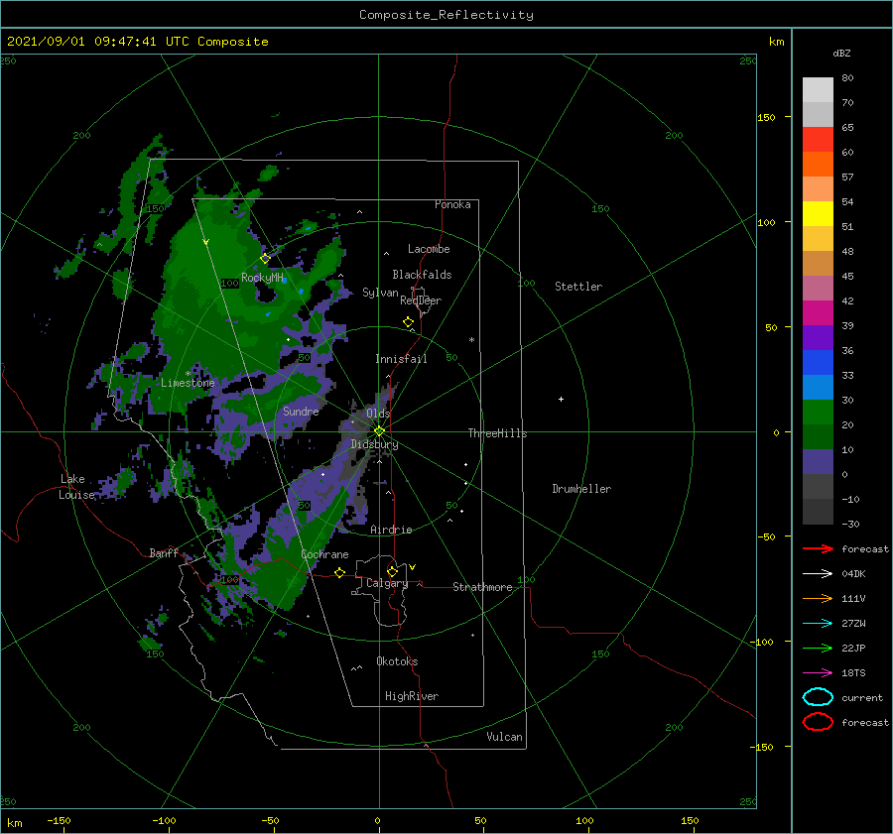Click the white 04DK arrow legend icon
Screen dimensions: 893x834
point(818,574)
